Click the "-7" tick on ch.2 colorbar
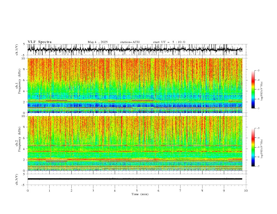Viewport: 277px width, 214px height. tap(258, 166)
